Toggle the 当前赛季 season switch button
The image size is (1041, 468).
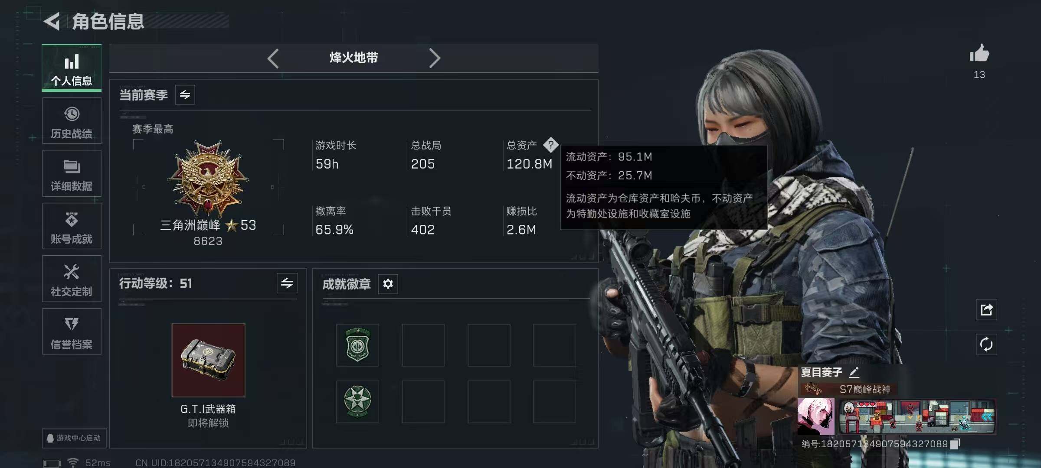coord(185,95)
